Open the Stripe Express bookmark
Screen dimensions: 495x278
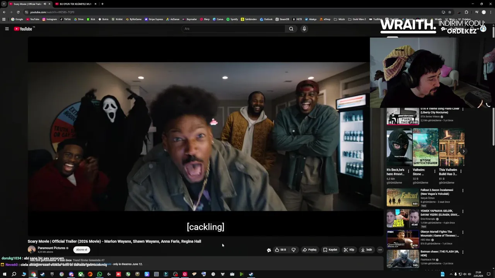point(154,19)
